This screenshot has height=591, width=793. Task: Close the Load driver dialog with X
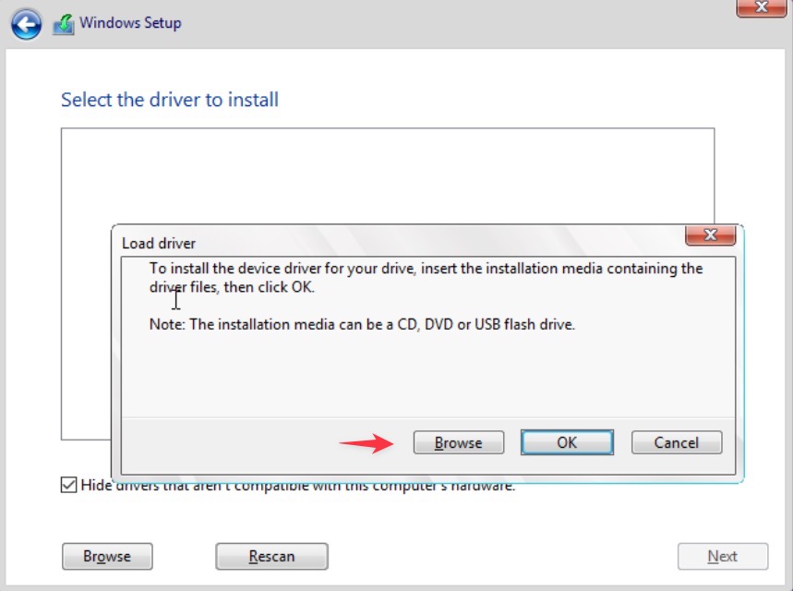pyautogui.click(x=710, y=235)
